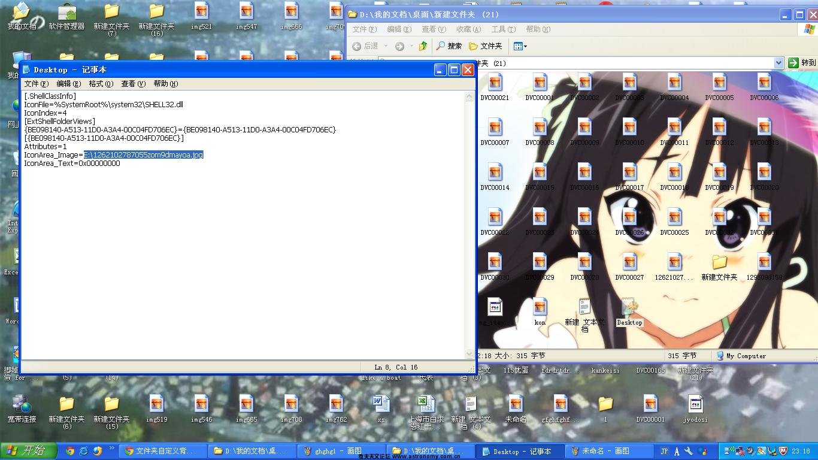
Task: Select file DVC00020 in Explorer
Action: click(764, 177)
